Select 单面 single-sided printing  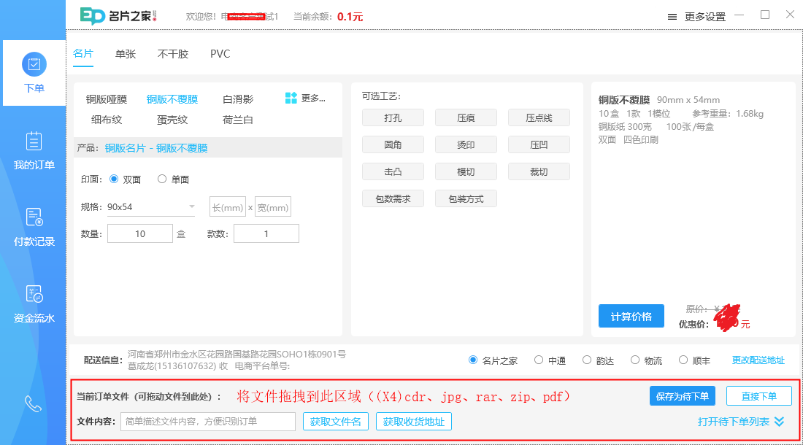(174, 179)
